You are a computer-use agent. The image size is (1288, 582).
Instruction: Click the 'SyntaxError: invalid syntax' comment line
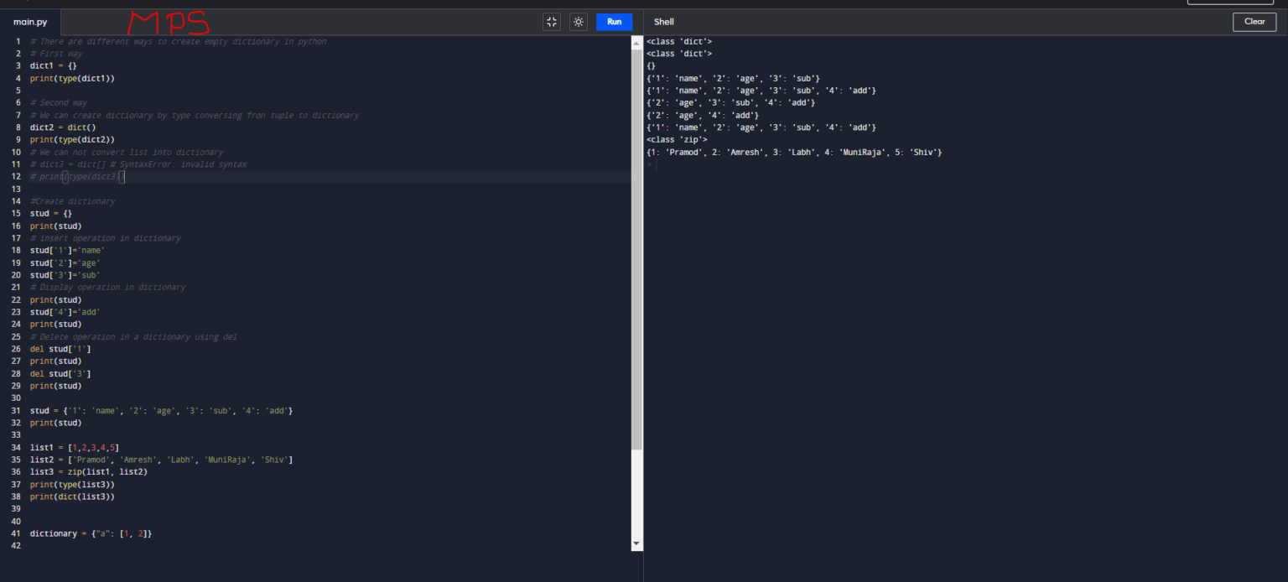[x=138, y=164]
